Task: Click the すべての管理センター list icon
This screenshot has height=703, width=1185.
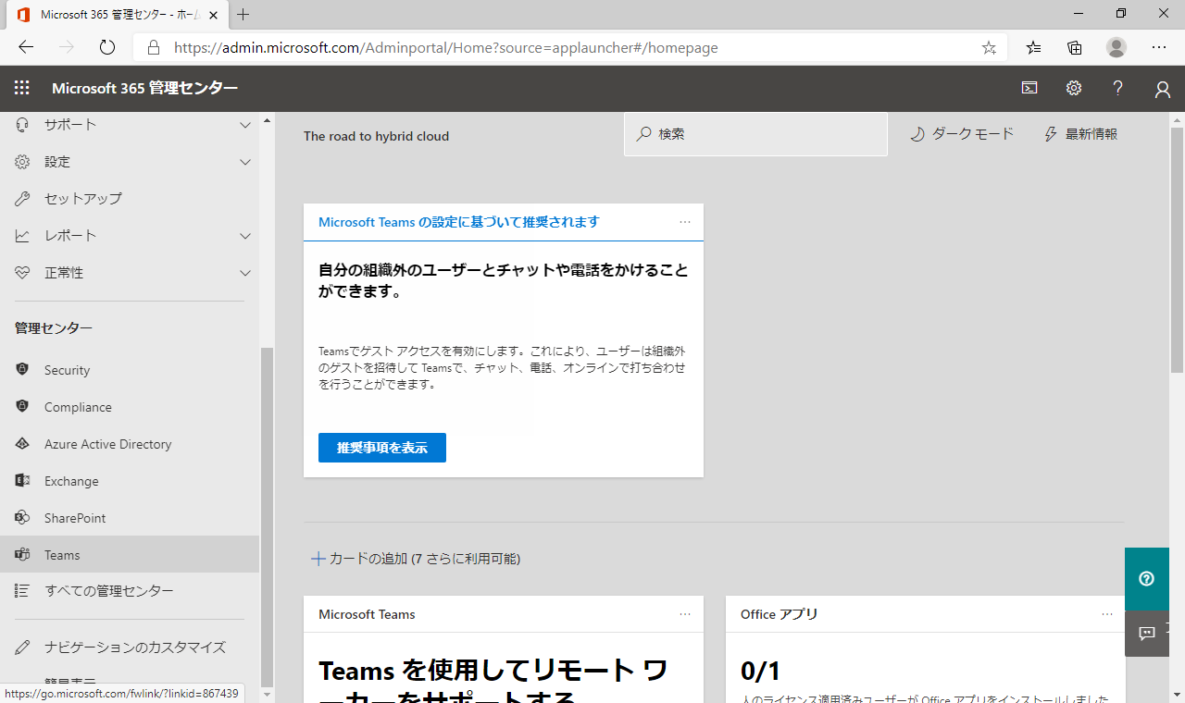Action: coord(23,591)
